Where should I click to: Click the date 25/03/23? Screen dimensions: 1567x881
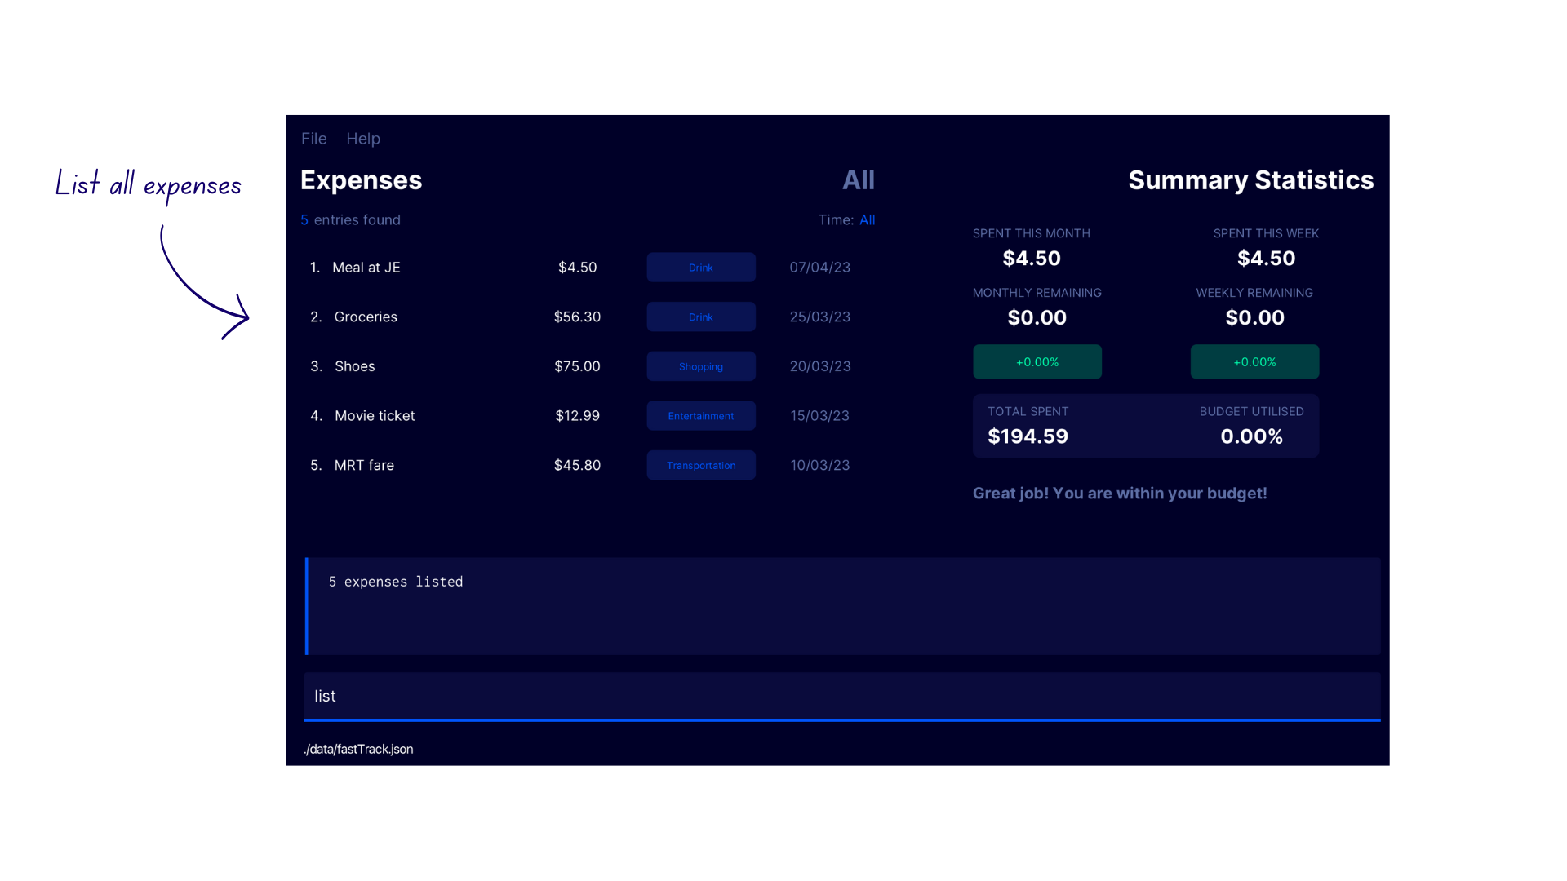(820, 317)
